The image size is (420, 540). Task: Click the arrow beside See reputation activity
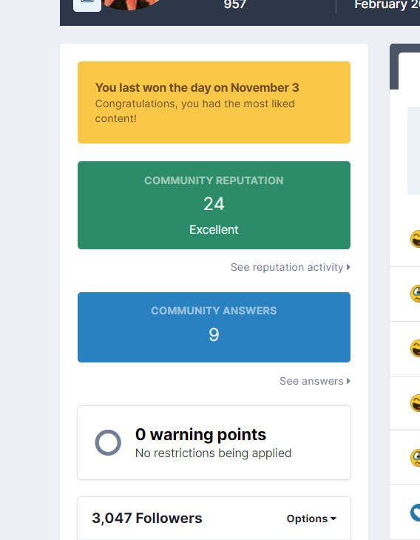pyautogui.click(x=348, y=267)
